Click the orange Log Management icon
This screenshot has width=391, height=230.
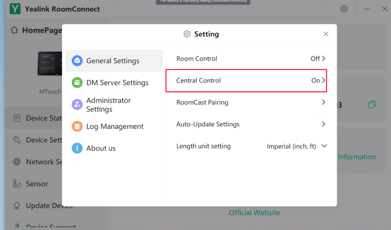[77, 126]
